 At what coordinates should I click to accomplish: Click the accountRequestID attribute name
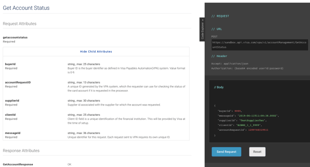(x=18, y=83)
